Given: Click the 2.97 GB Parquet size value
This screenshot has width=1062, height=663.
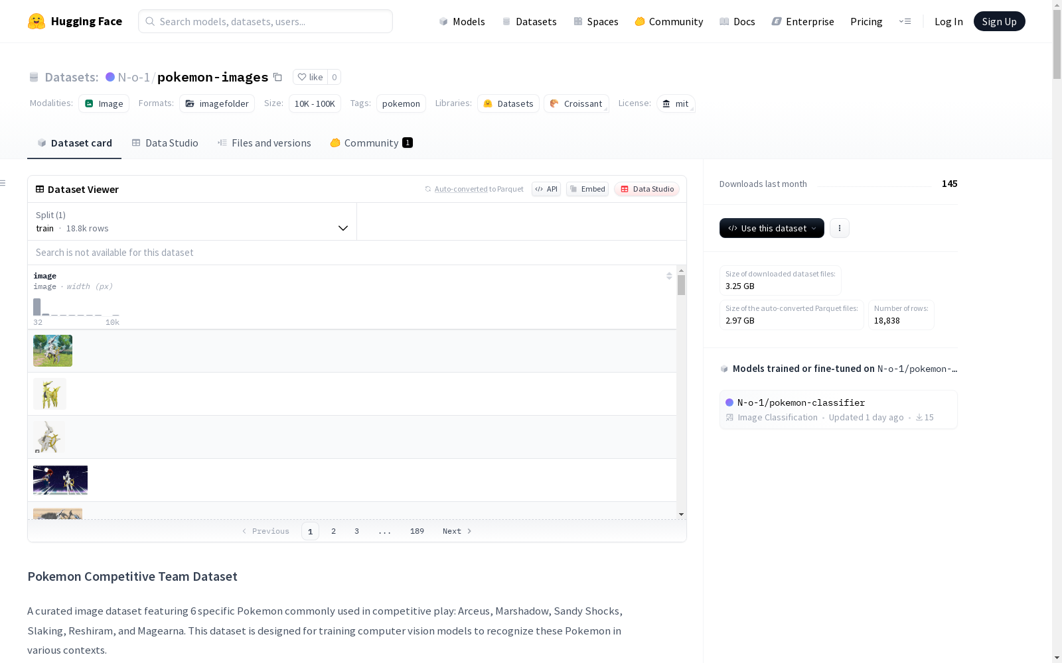Looking at the screenshot, I should (x=740, y=320).
